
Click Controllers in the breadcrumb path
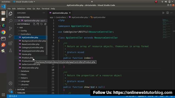tap(61, 17)
